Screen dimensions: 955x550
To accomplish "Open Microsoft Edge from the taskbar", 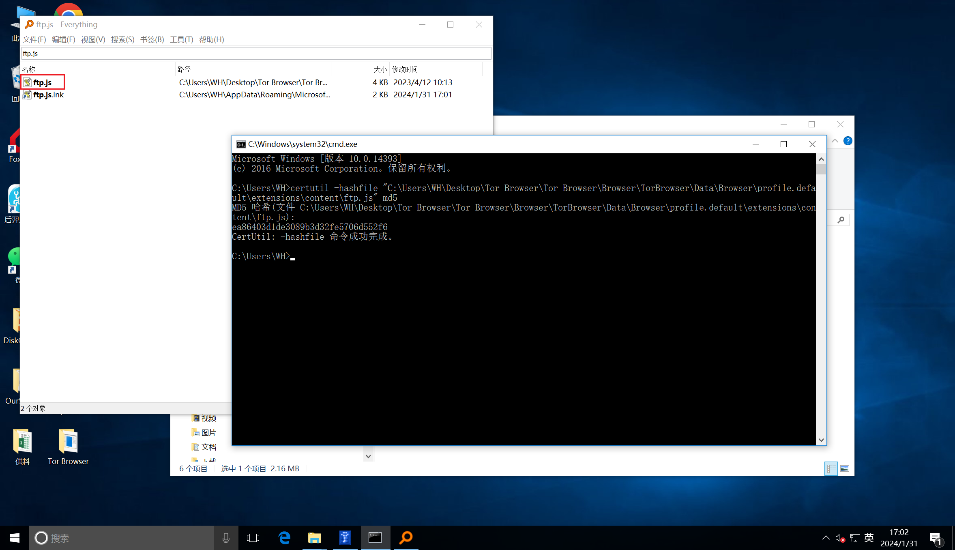I will [x=284, y=538].
